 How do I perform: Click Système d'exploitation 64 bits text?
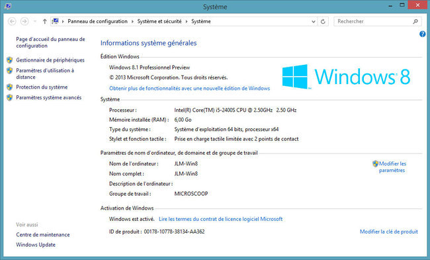[x=226, y=129]
